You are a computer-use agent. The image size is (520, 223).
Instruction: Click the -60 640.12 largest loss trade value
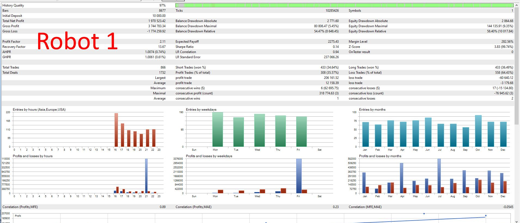point(506,78)
